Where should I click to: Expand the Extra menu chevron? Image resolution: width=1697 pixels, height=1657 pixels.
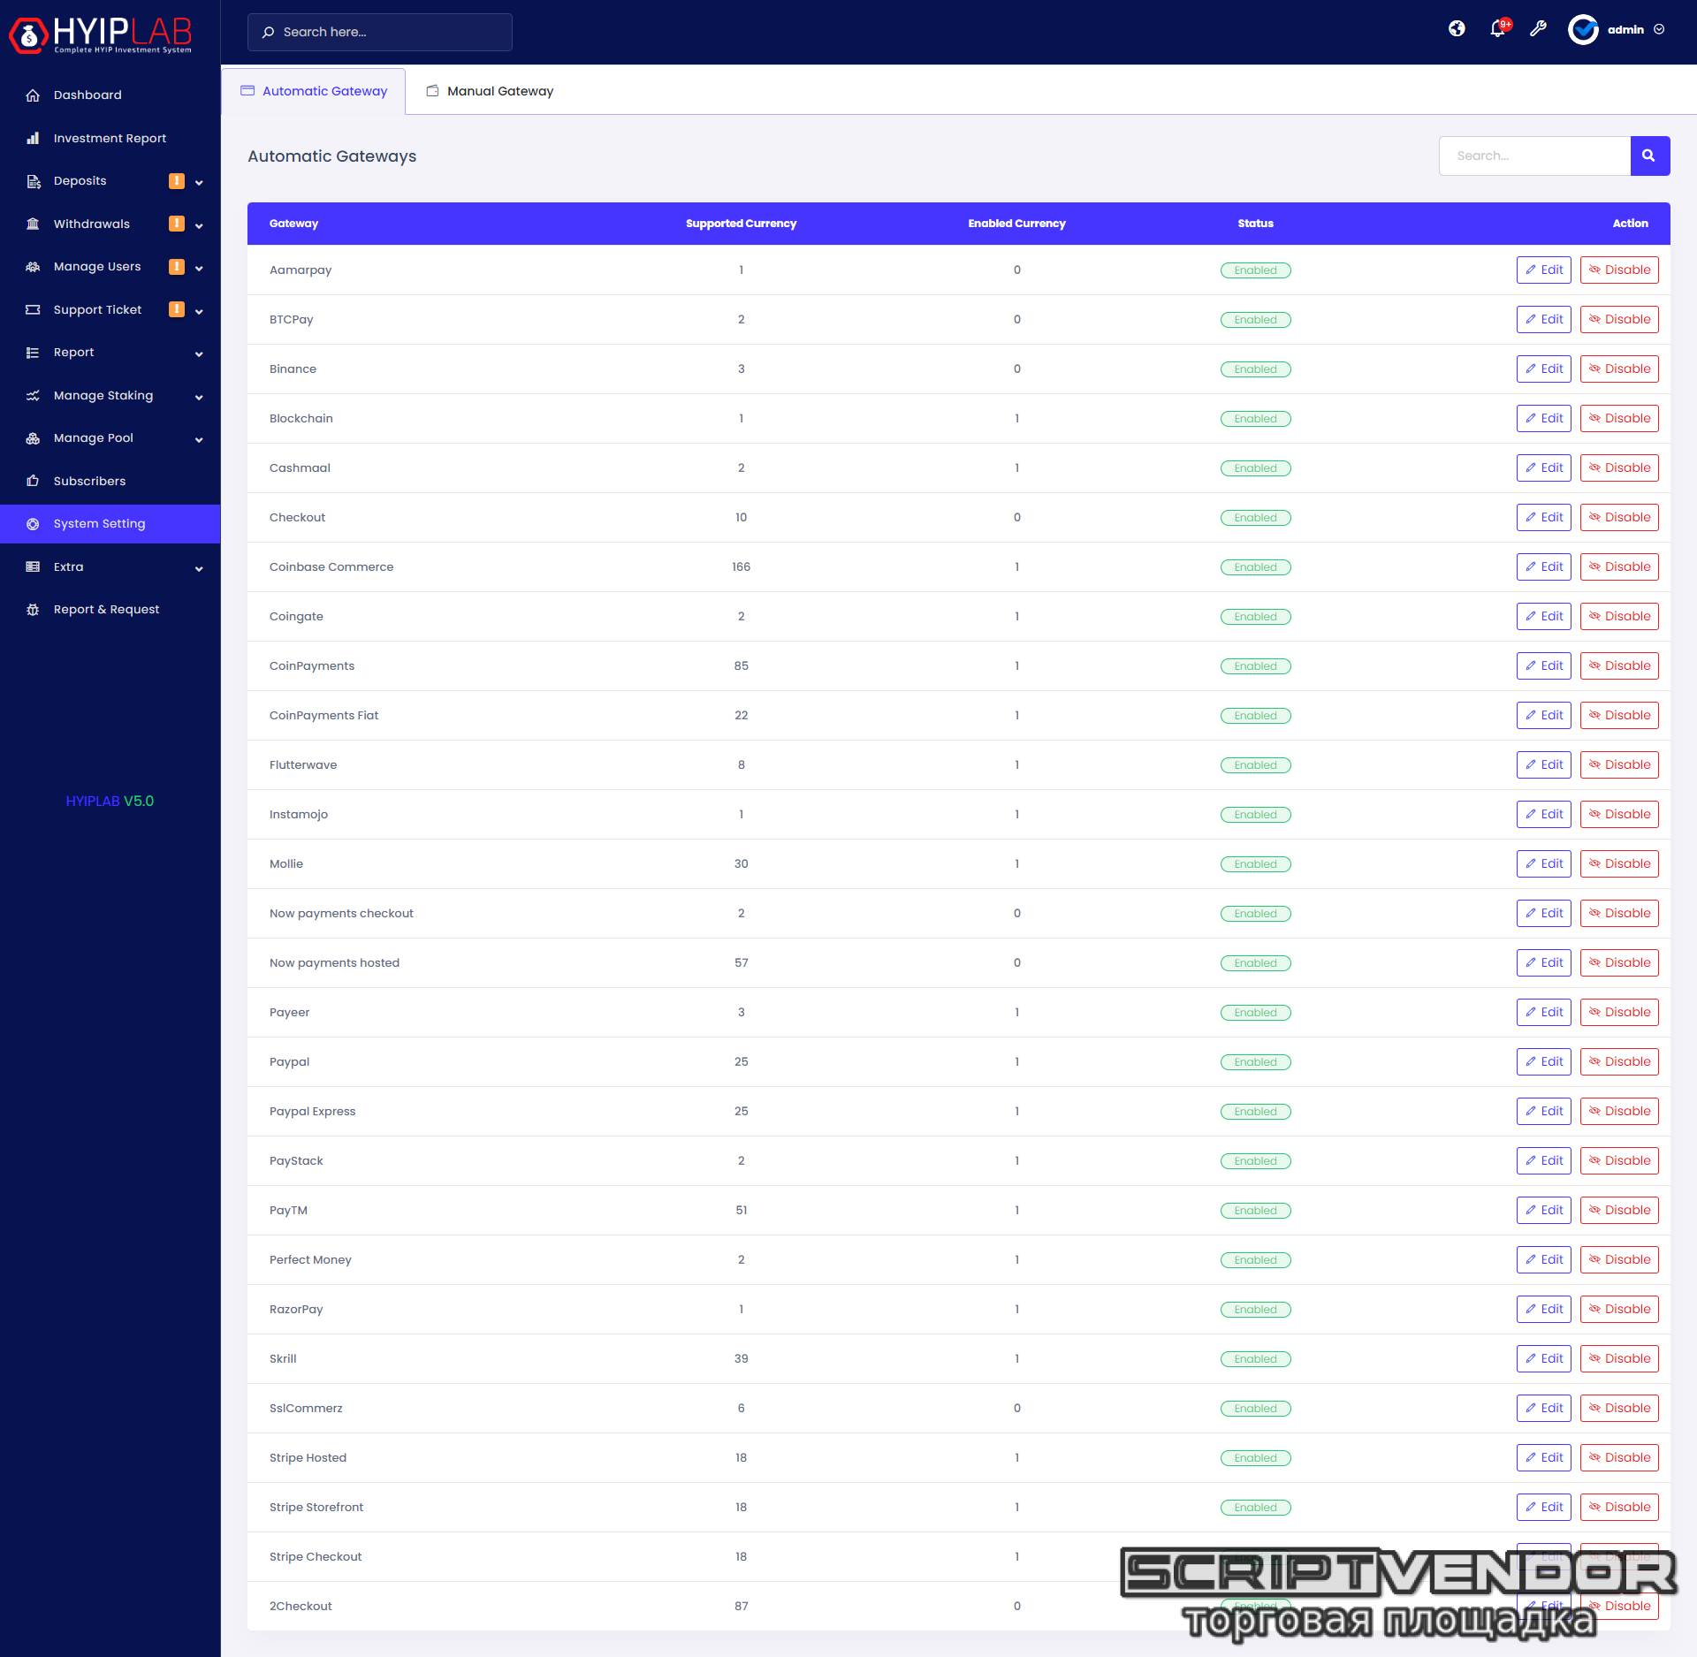(x=199, y=569)
